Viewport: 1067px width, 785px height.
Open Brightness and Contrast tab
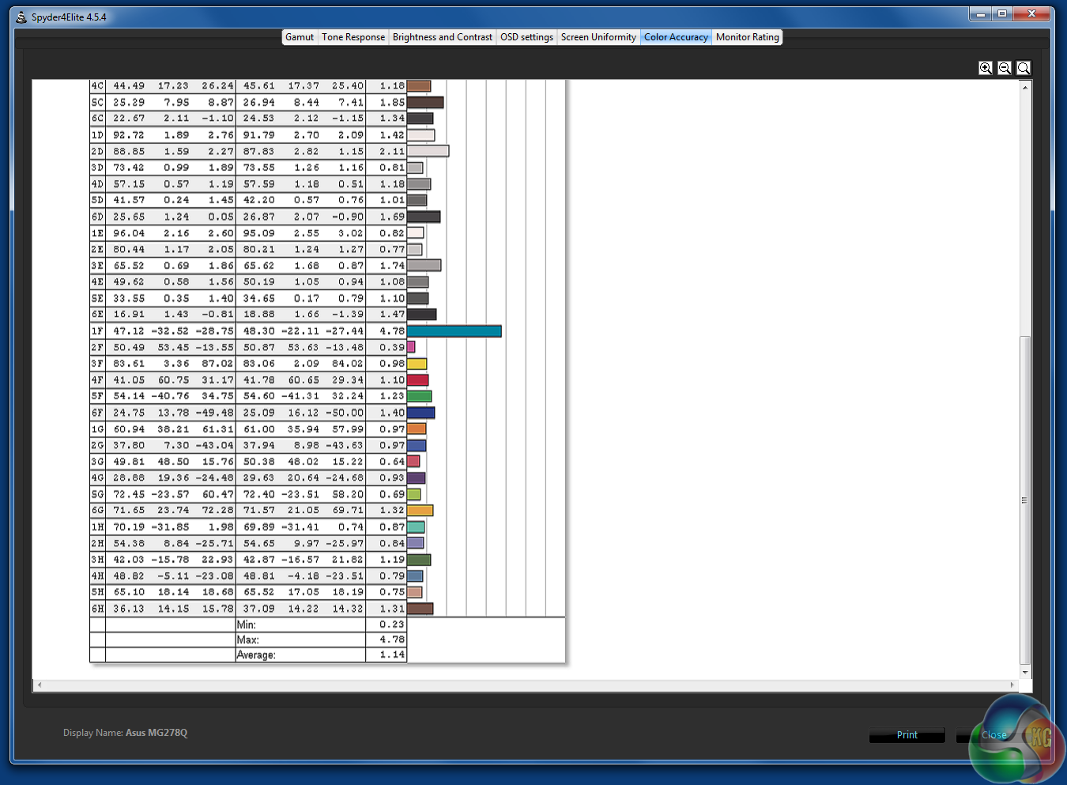pos(443,37)
